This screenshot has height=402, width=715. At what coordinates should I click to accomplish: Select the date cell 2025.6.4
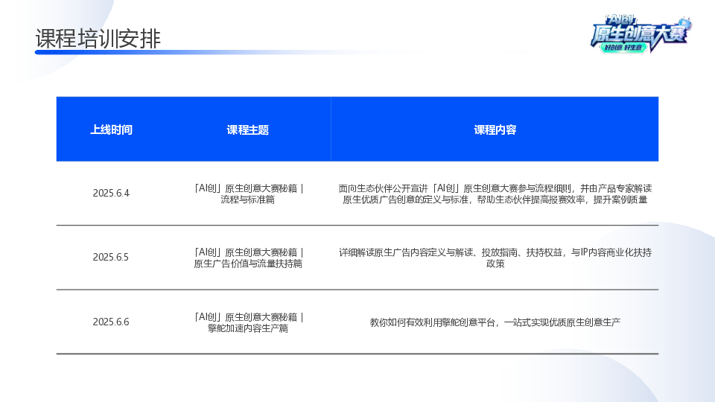[111, 194]
